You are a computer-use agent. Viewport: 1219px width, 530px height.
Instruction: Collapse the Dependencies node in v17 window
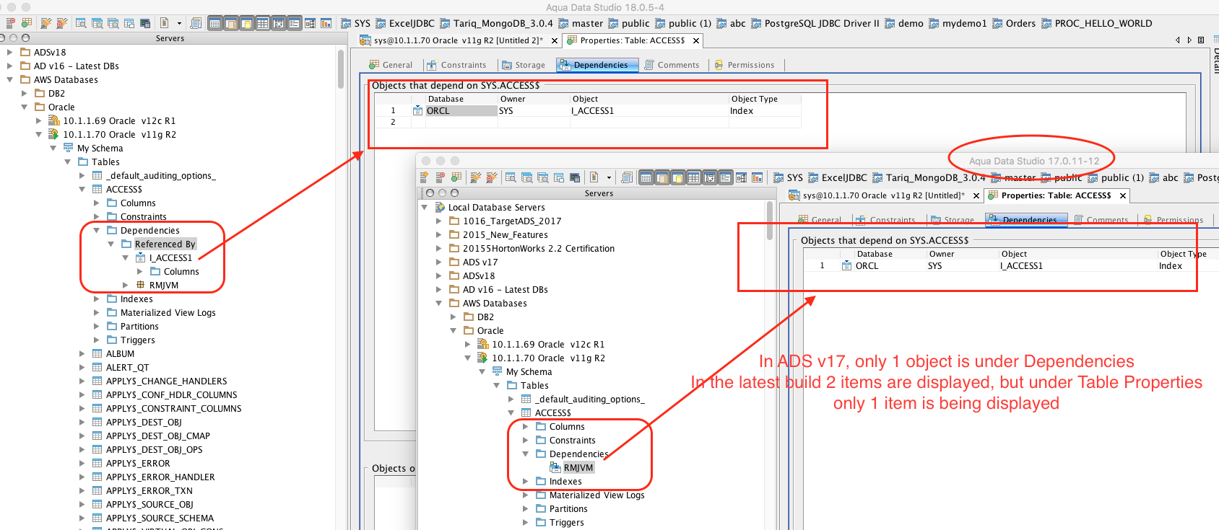point(525,454)
